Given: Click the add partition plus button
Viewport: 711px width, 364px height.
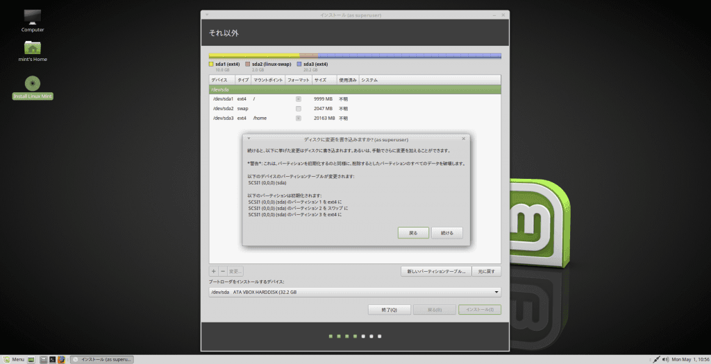Looking at the screenshot, I should point(214,271).
